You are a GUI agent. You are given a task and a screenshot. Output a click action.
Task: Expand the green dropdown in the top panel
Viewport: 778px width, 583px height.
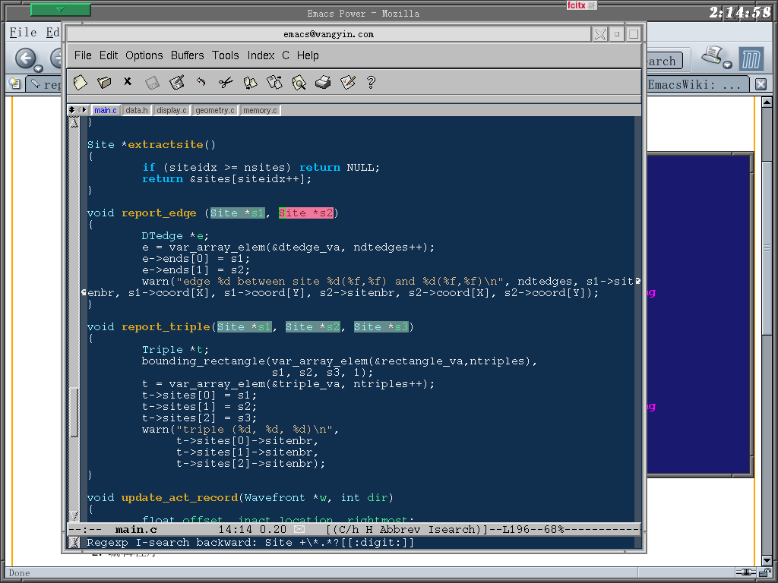[x=60, y=10]
